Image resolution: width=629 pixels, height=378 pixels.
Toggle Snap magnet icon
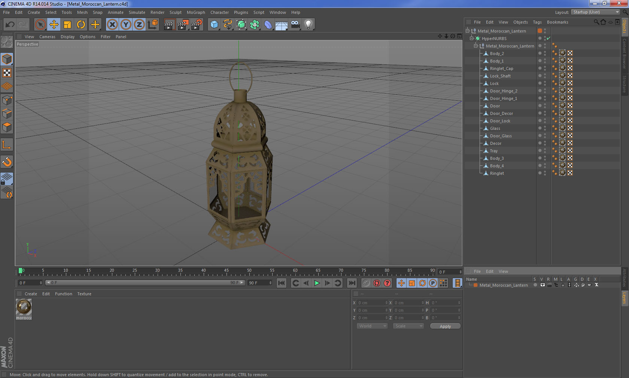[7, 162]
